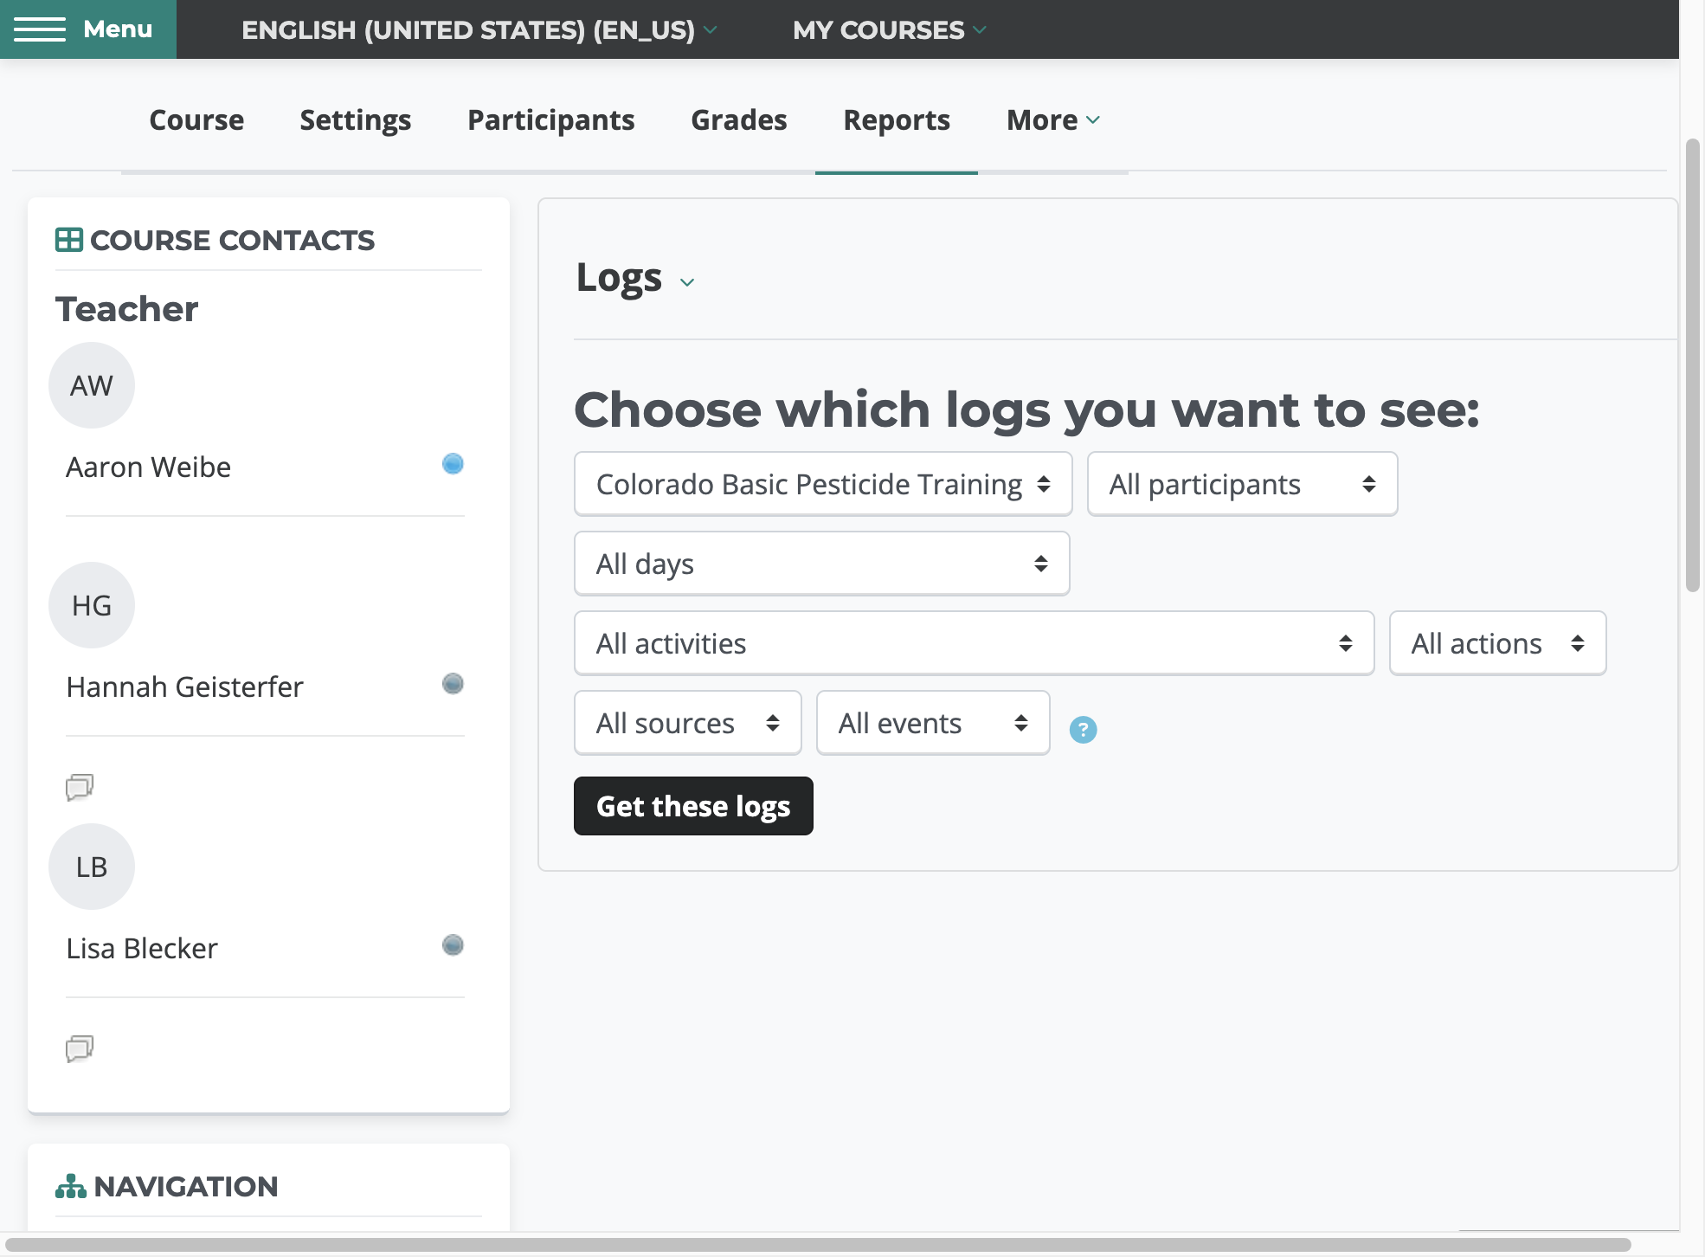Click Hannah Geisterfer's HG avatar
This screenshot has width=1705, height=1257.
pyautogui.click(x=92, y=605)
